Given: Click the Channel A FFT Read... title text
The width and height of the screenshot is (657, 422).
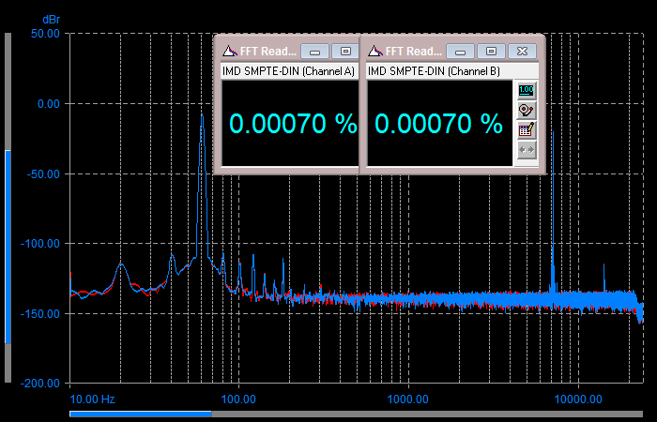Looking at the screenshot, I should tap(268, 51).
